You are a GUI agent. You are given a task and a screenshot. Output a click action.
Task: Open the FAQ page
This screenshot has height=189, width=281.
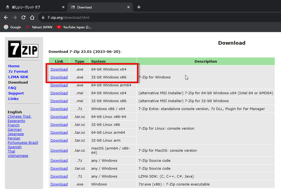(12, 88)
